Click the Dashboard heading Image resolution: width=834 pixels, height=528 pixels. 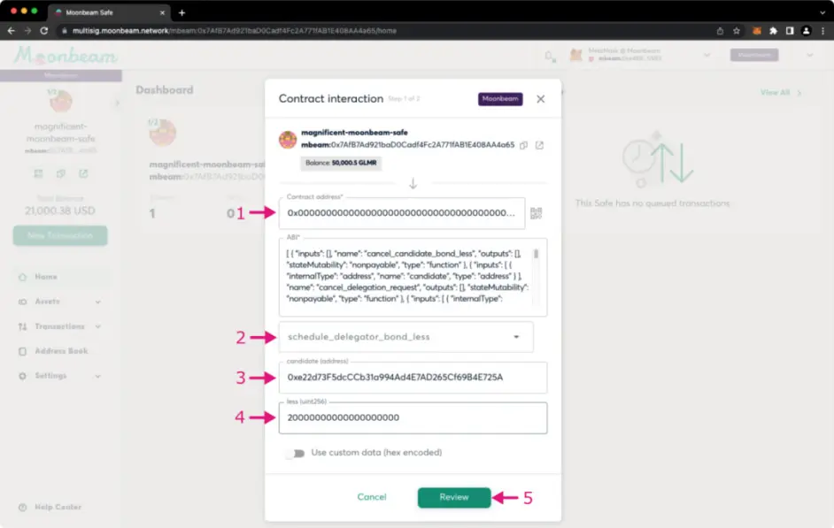165,90
